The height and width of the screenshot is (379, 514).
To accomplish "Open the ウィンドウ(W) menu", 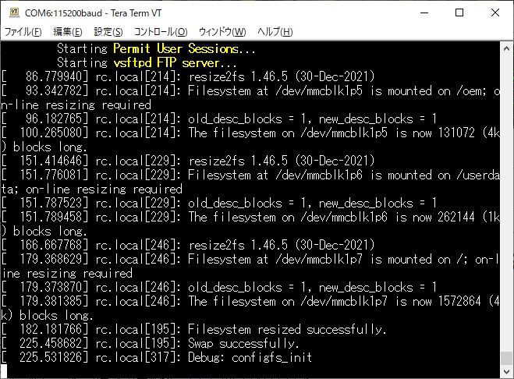I will coord(222,32).
